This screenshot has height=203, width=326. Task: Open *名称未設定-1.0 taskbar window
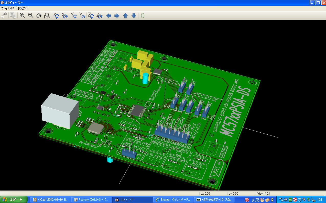214,200
